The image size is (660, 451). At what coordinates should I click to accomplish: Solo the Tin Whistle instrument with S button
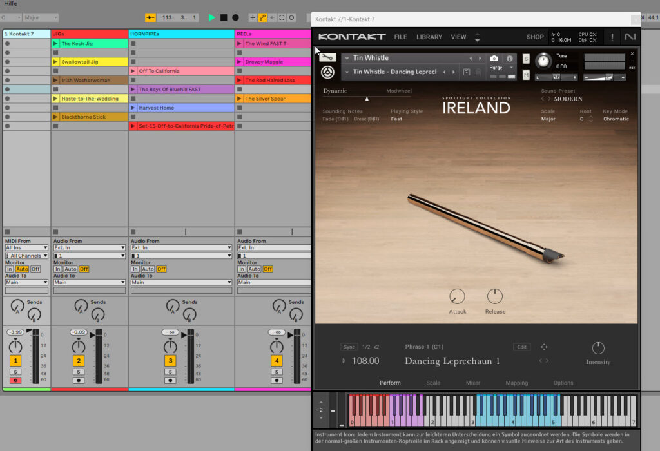click(526, 59)
